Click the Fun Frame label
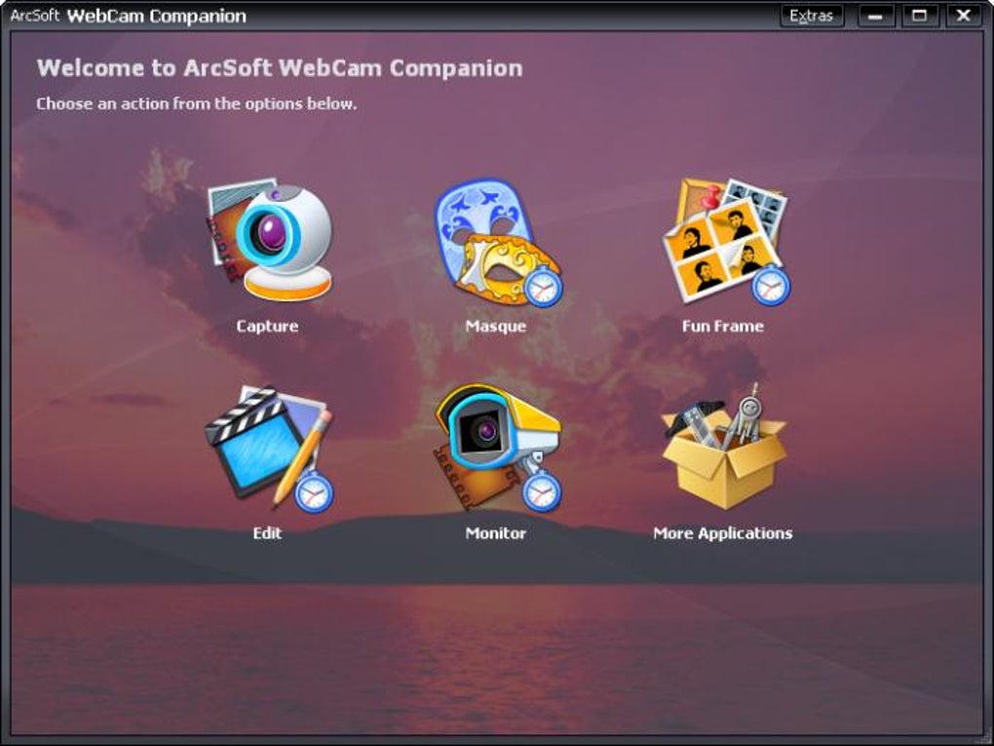This screenshot has width=994, height=746. (x=723, y=326)
